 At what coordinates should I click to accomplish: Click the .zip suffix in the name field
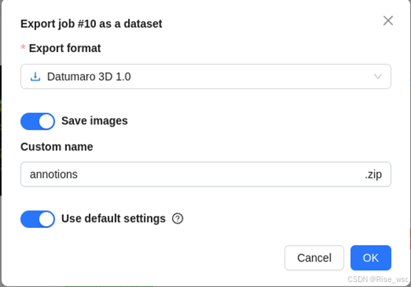[373, 174]
